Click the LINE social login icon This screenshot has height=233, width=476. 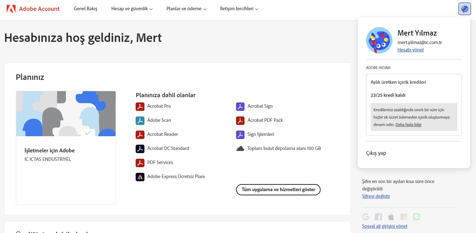pos(416,217)
